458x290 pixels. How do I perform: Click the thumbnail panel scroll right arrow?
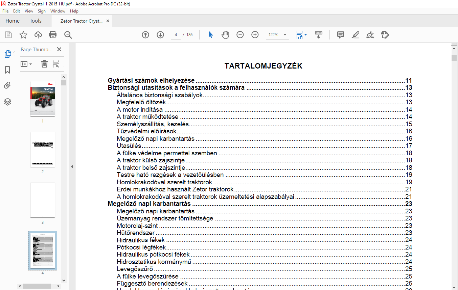(x=59, y=286)
